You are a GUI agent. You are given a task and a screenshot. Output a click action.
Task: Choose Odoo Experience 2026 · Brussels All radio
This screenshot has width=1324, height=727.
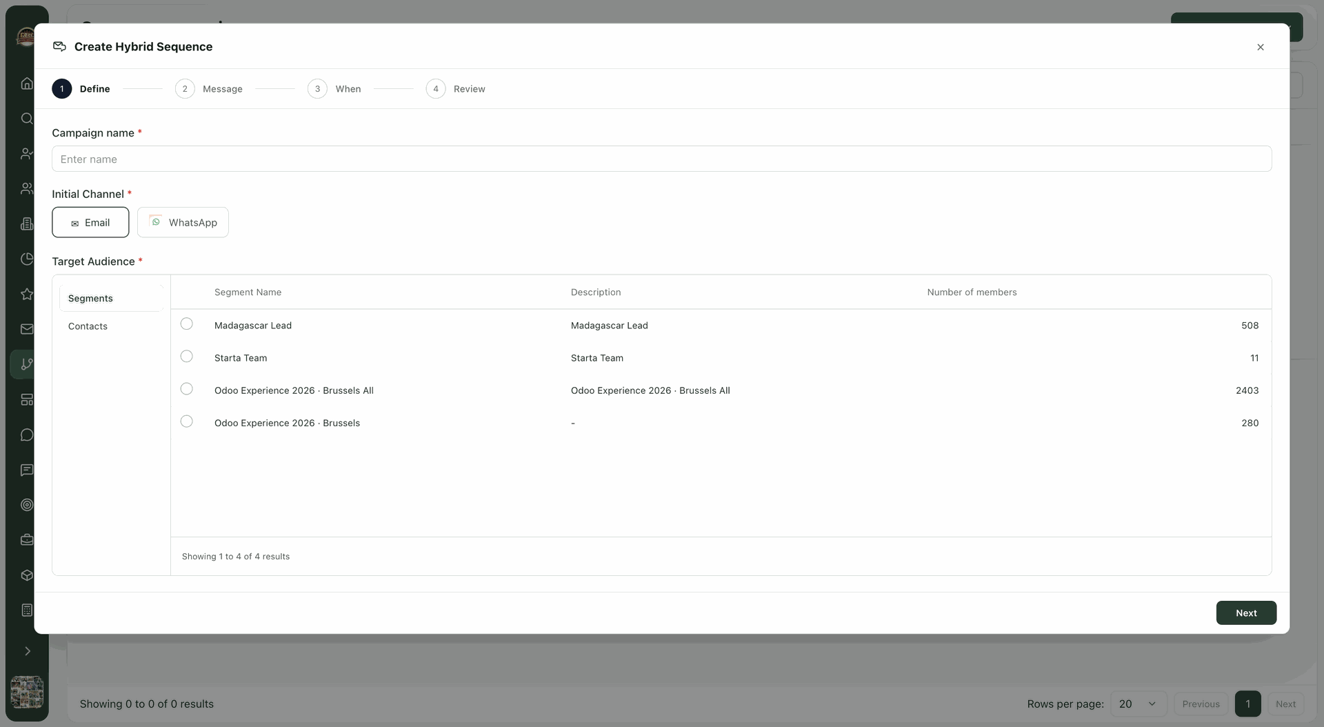coord(186,388)
